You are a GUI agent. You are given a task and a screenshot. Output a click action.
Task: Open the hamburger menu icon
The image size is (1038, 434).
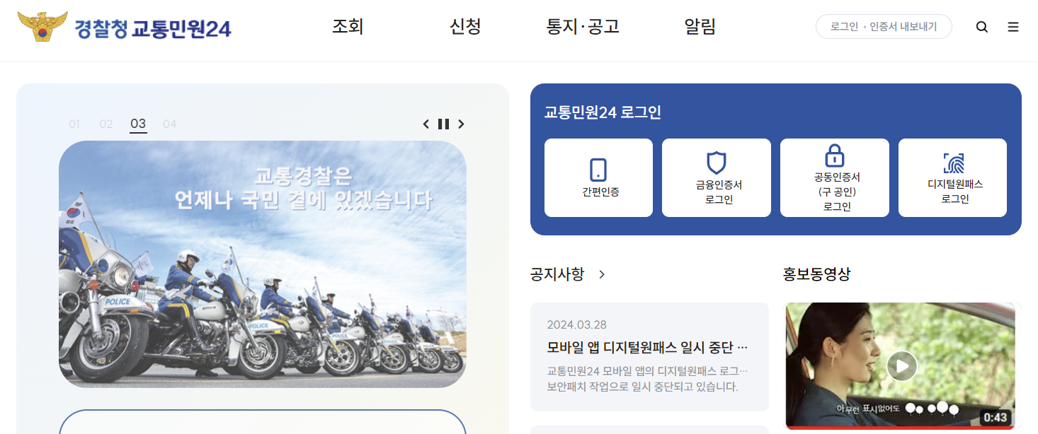[1013, 27]
